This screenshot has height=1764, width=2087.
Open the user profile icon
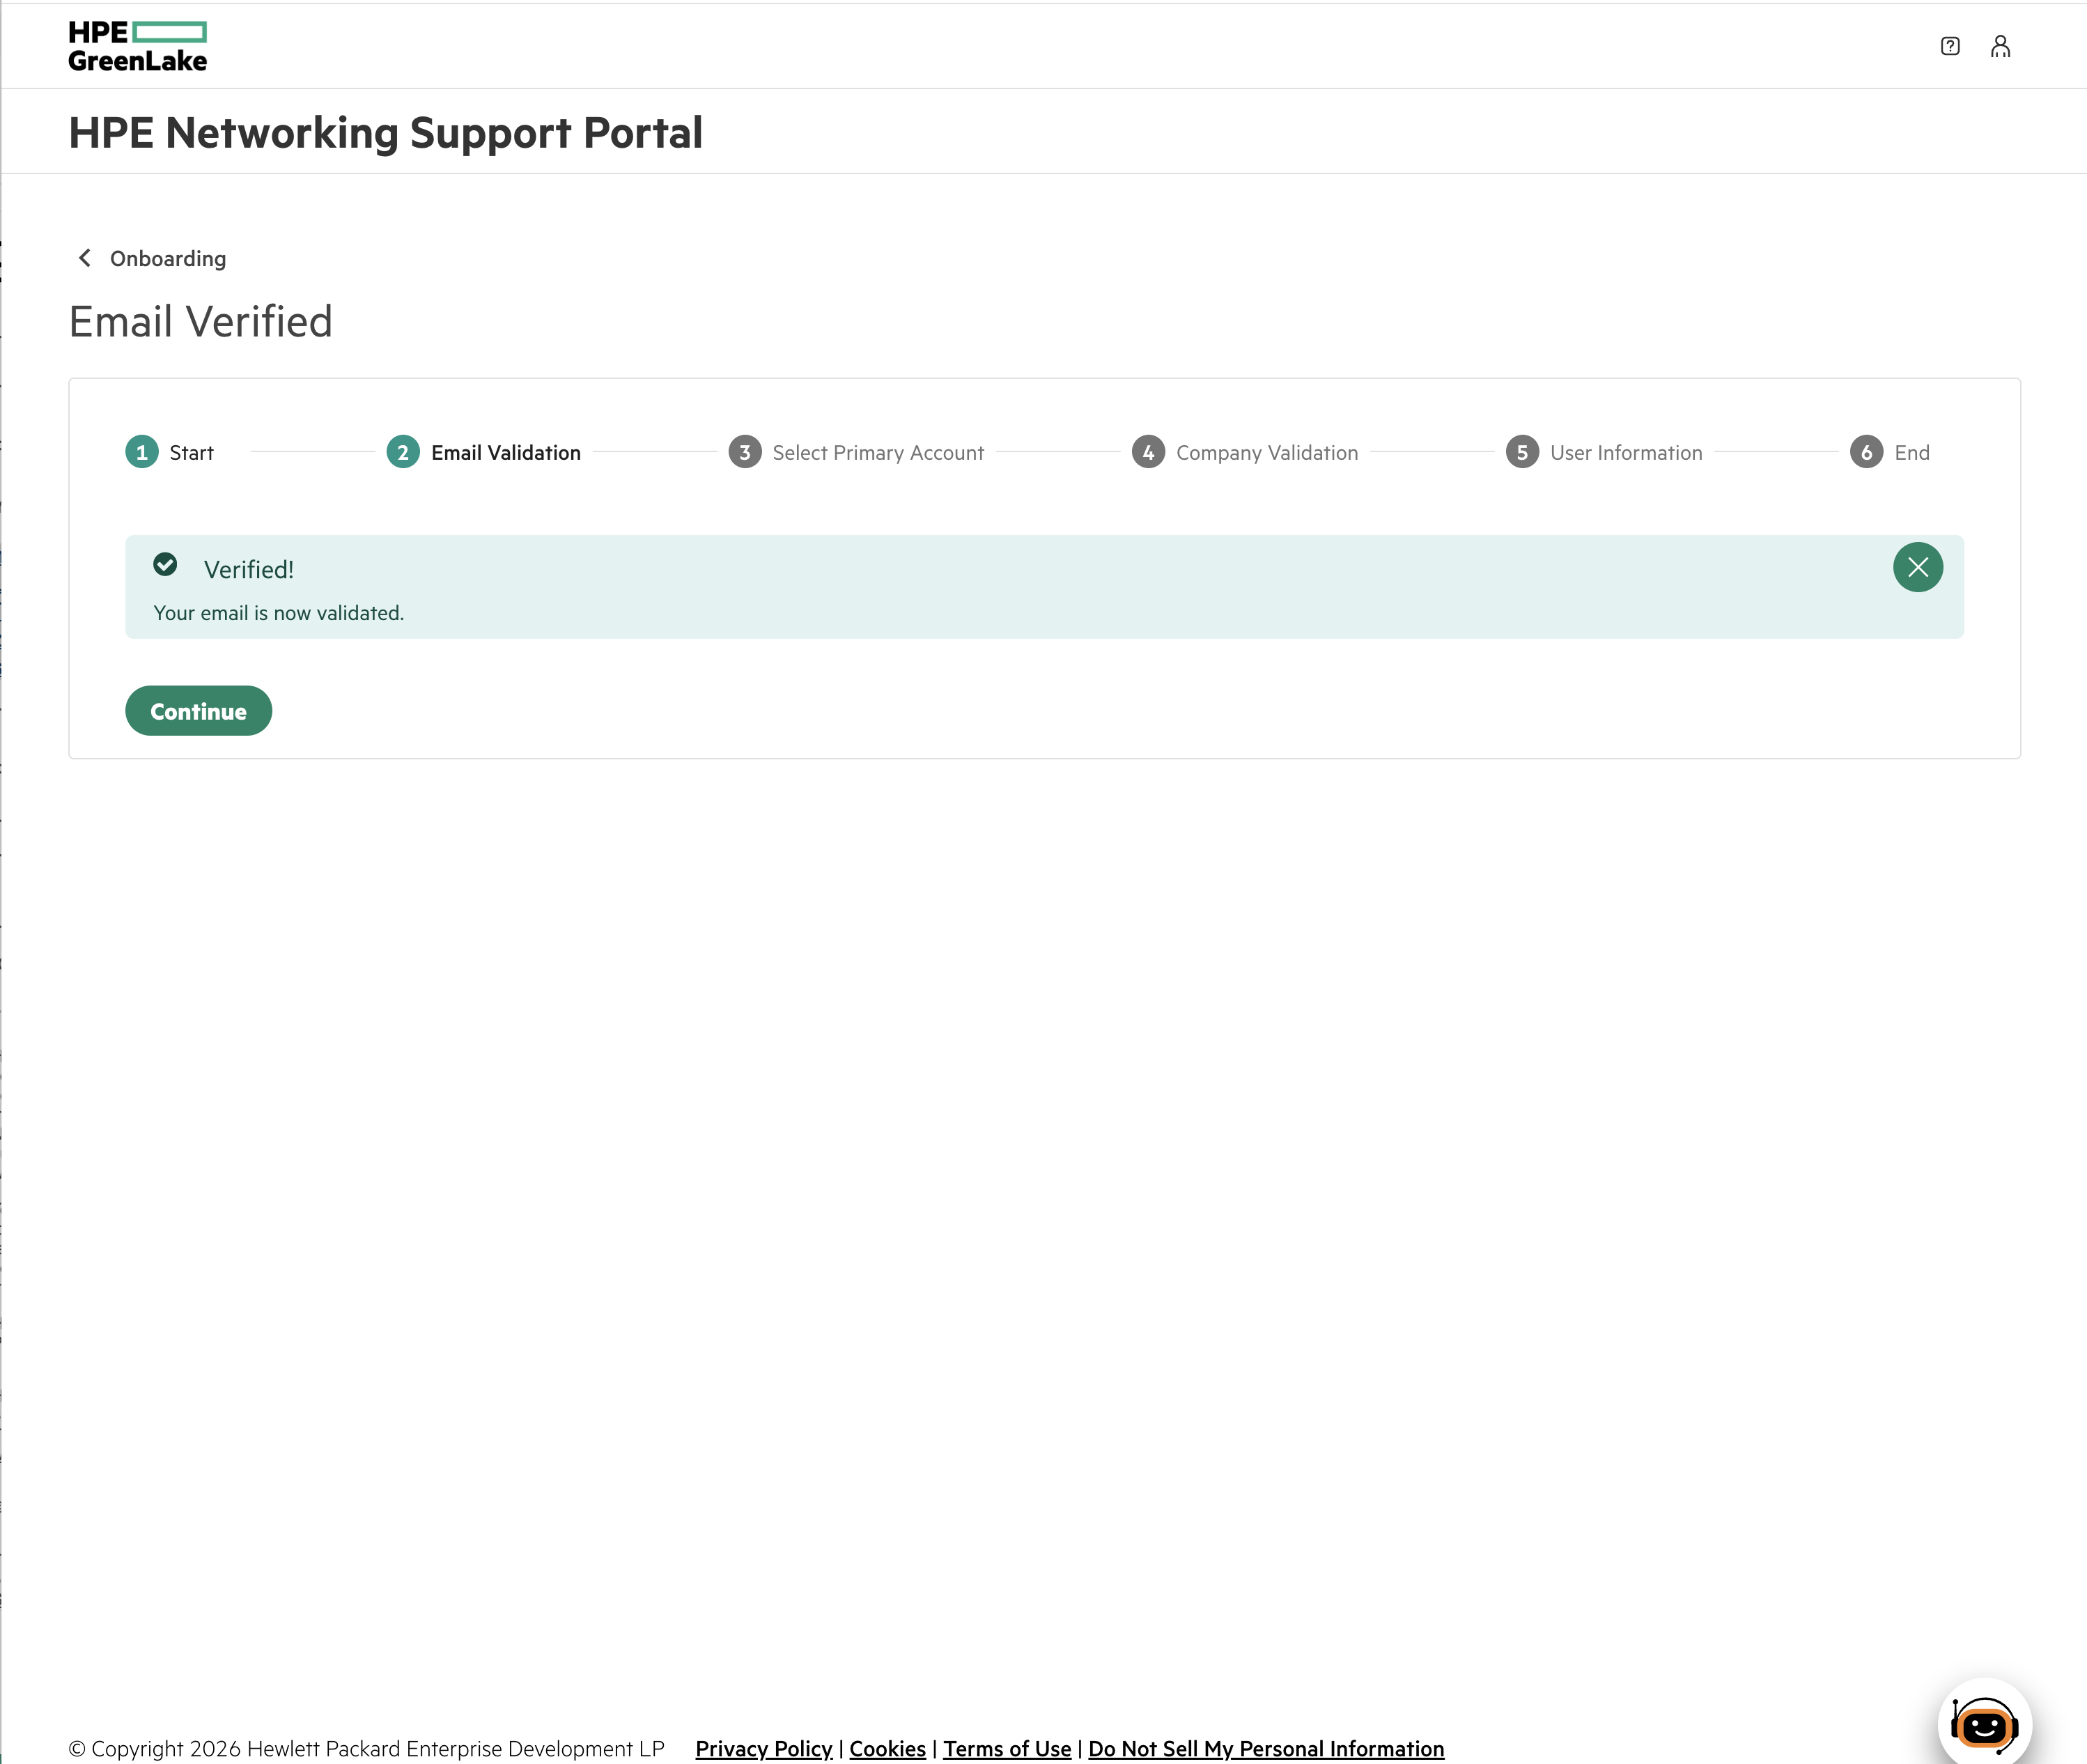click(2000, 46)
